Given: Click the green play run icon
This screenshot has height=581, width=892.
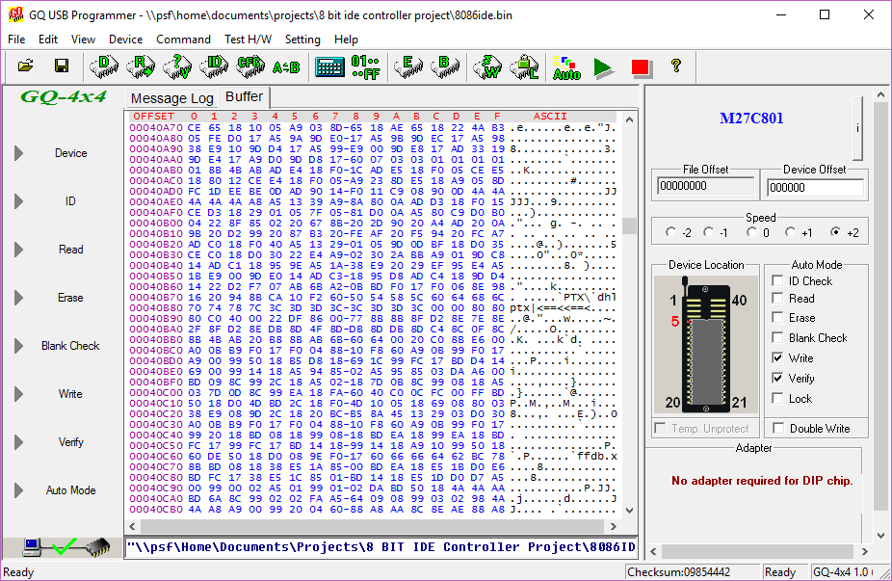Looking at the screenshot, I should (x=603, y=66).
